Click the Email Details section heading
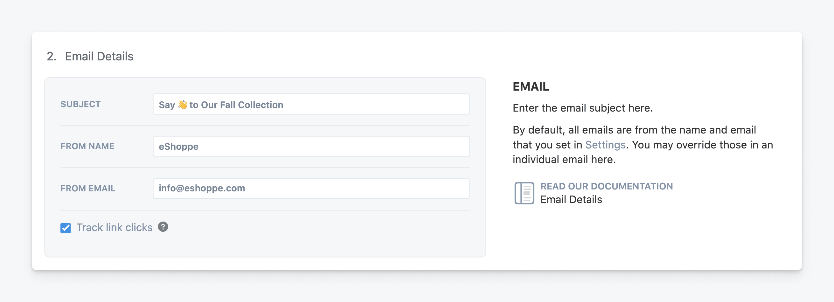Image resolution: width=834 pixels, height=302 pixels. click(99, 56)
